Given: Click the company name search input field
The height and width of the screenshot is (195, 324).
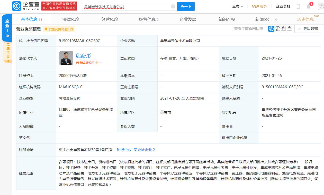Looking at the screenshot, I should [x=126, y=6].
